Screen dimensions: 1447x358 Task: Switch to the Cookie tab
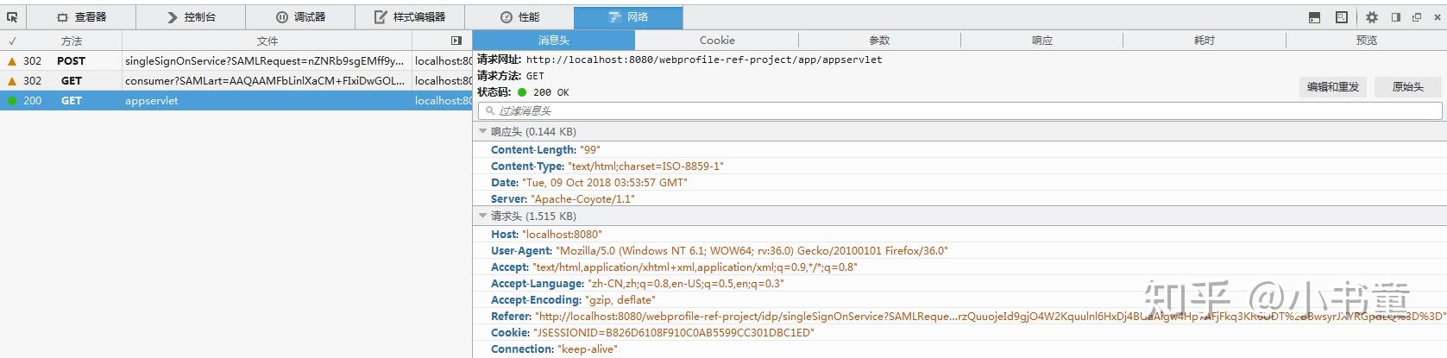(x=717, y=41)
